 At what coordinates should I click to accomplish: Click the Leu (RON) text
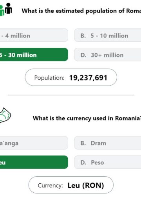[86, 185]
